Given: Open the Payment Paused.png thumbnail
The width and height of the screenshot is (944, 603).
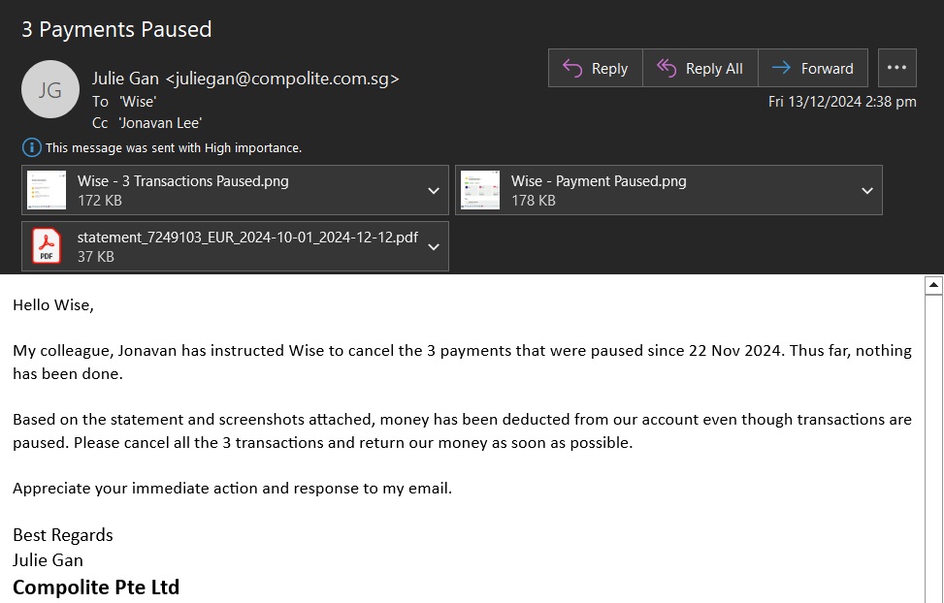Looking at the screenshot, I should tap(480, 190).
